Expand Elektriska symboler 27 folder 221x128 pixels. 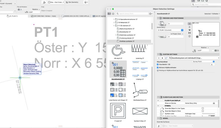pos(116,35)
